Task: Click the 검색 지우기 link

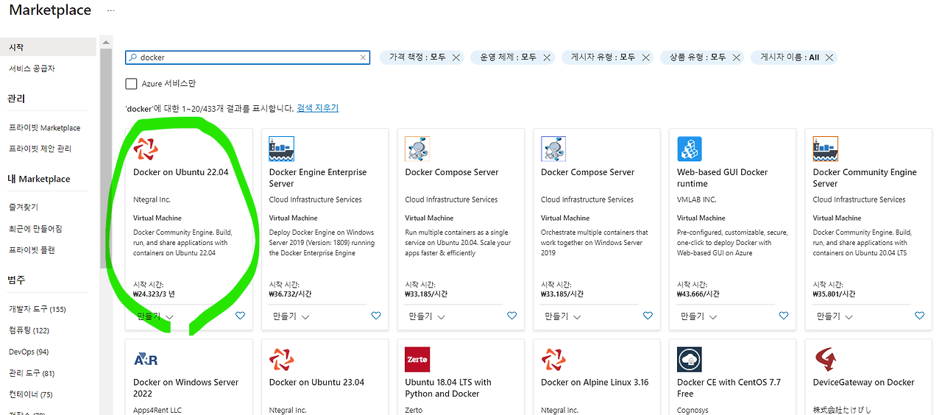Action: click(x=318, y=108)
